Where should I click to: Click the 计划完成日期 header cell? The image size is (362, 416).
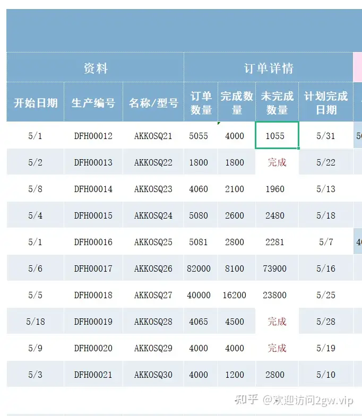coord(326,102)
